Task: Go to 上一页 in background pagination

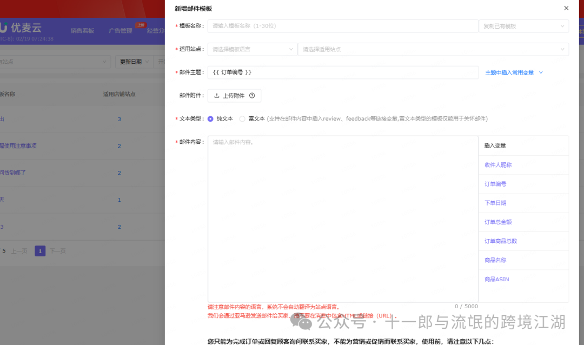Action: pos(19,251)
